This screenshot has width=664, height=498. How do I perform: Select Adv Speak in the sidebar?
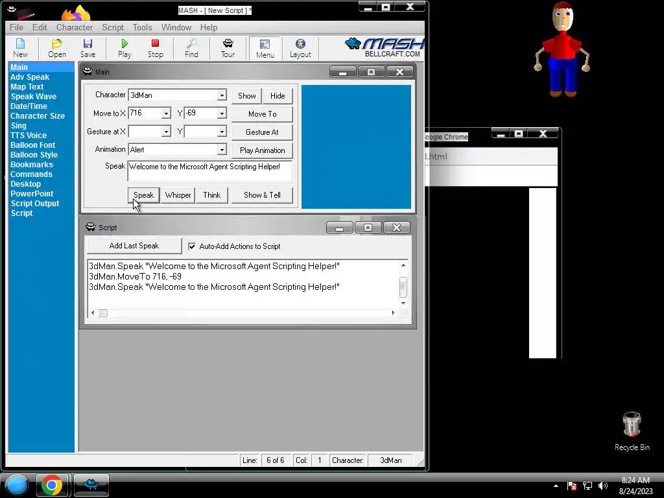(30, 77)
